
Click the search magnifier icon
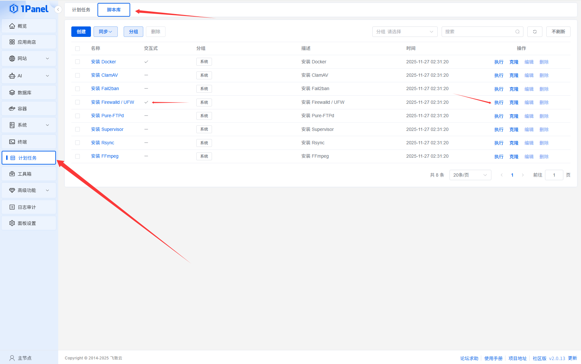click(x=517, y=32)
